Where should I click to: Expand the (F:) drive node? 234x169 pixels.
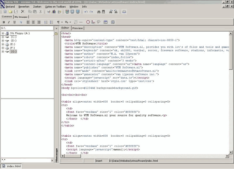point(3,48)
